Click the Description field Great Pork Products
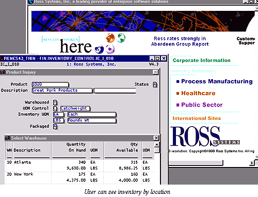 tap(62, 90)
